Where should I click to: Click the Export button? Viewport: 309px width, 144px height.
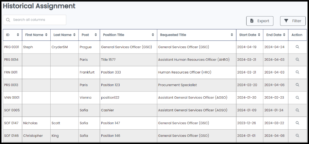pos(260,21)
